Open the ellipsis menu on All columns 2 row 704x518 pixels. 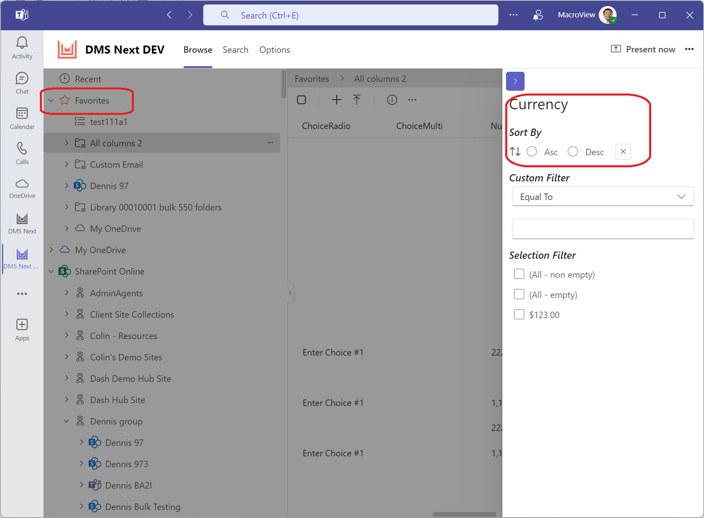click(x=271, y=143)
